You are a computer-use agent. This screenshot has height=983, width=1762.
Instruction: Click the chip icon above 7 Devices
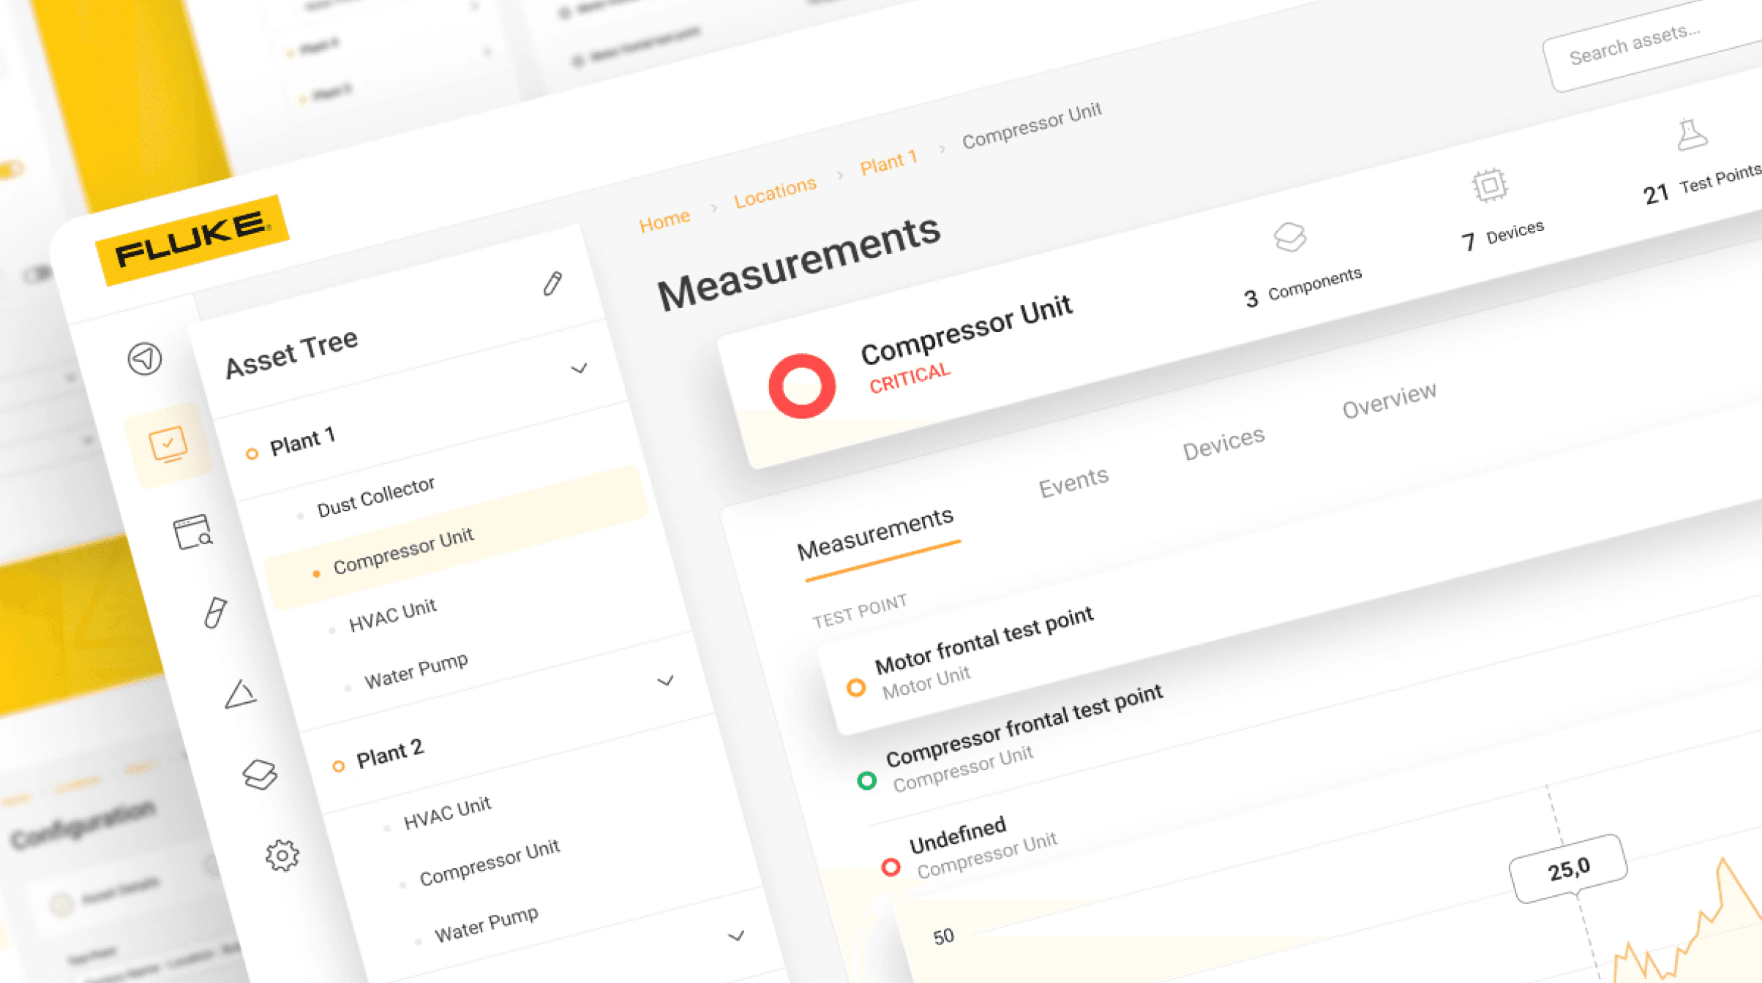[1490, 185]
